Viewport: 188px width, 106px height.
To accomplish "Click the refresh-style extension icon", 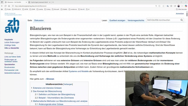I will point(171,6).
